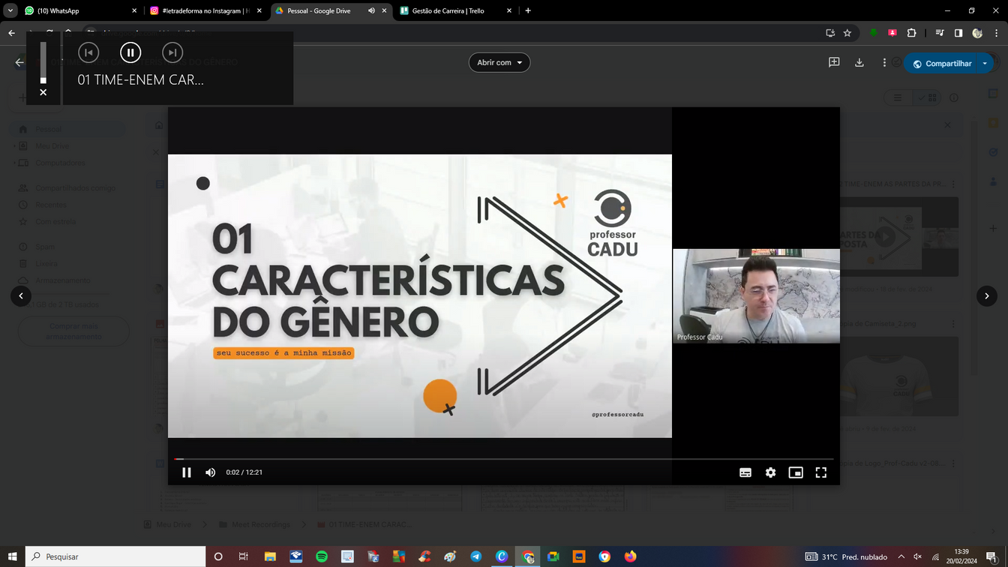Image resolution: width=1008 pixels, height=567 pixels.
Task: Open Canva from the taskbar
Action: [x=502, y=556]
